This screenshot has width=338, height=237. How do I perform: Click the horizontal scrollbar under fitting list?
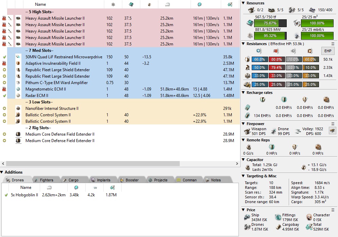(119, 164)
